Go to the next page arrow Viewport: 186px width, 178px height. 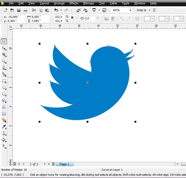pos(45,164)
